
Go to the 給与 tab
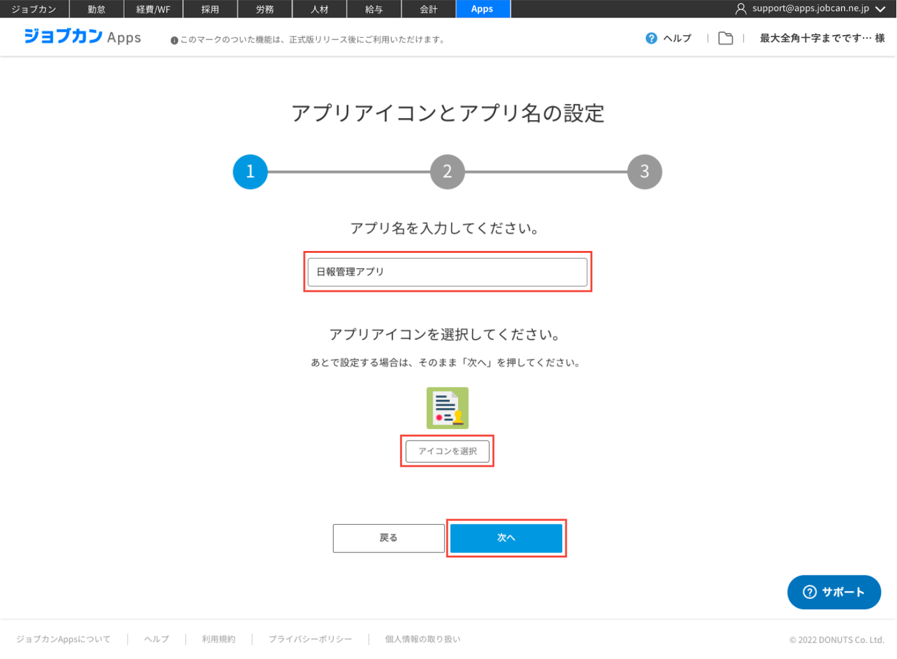click(374, 9)
